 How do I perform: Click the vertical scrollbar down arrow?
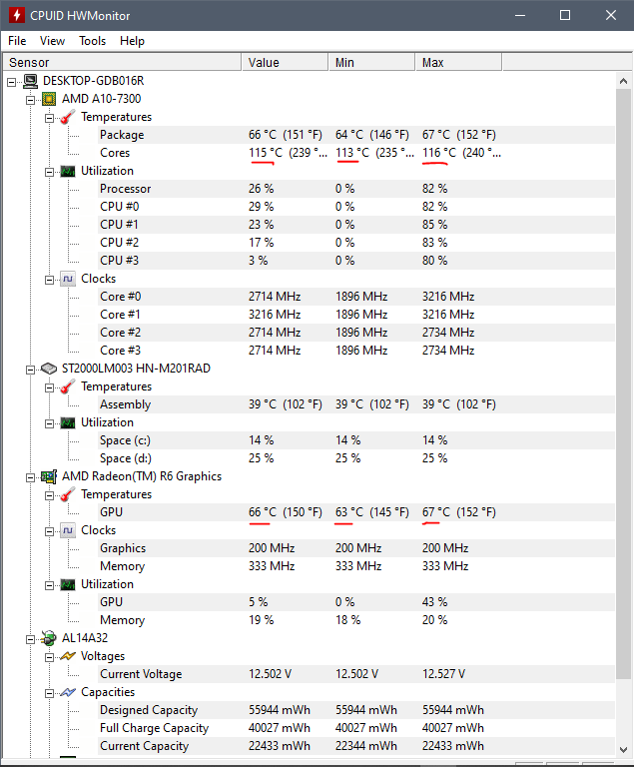pos(625,757)
